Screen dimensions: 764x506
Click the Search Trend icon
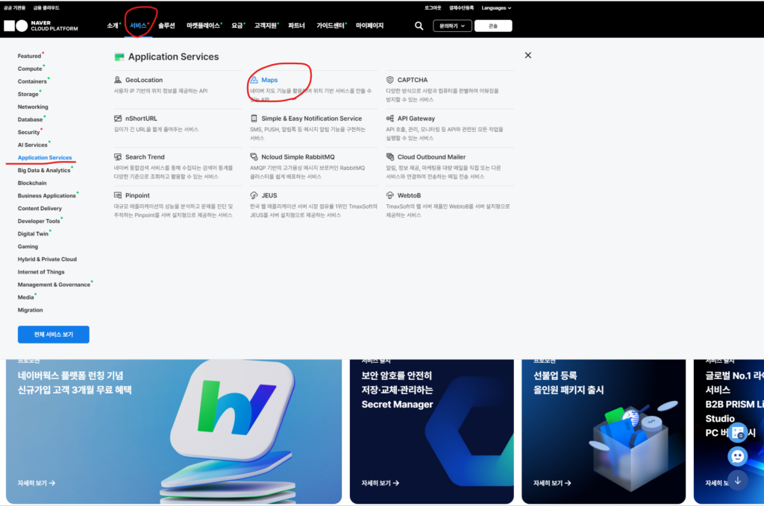(118, 156)
